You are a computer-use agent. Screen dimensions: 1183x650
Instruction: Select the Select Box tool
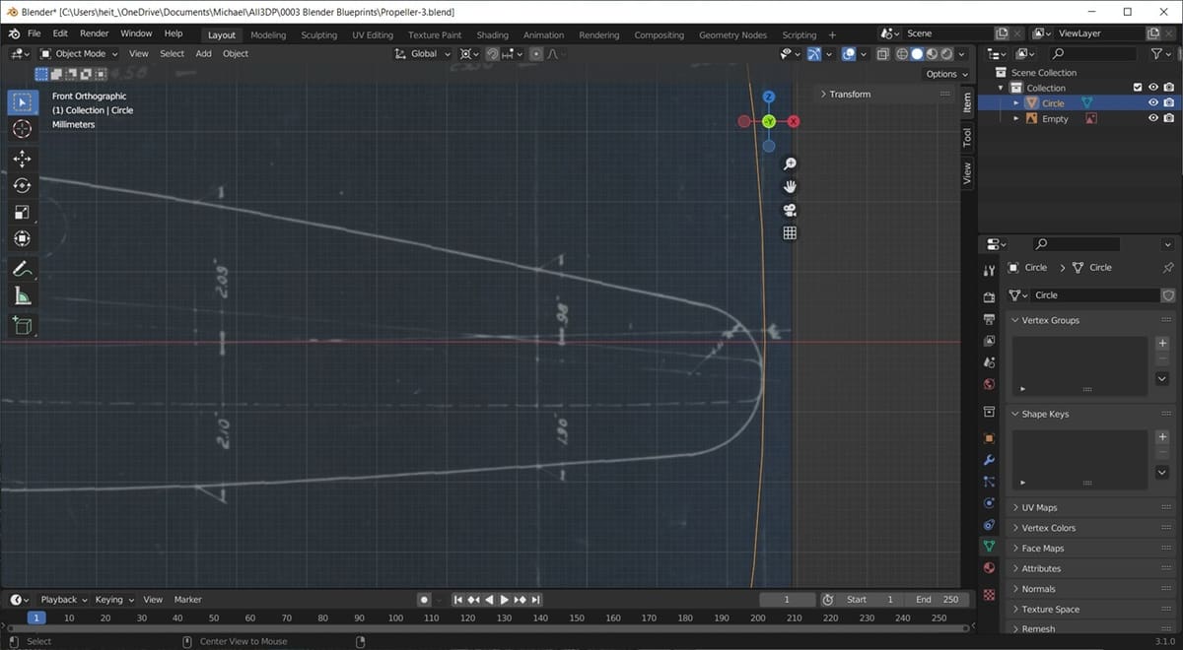click(x=23, y=102)
